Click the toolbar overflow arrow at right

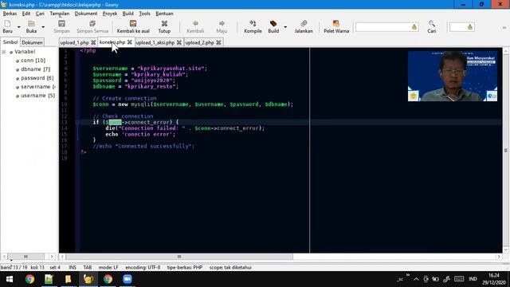(x=504, y=28)
